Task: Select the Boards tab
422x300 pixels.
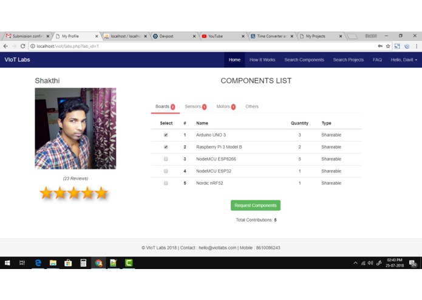Action: point(165,106)
